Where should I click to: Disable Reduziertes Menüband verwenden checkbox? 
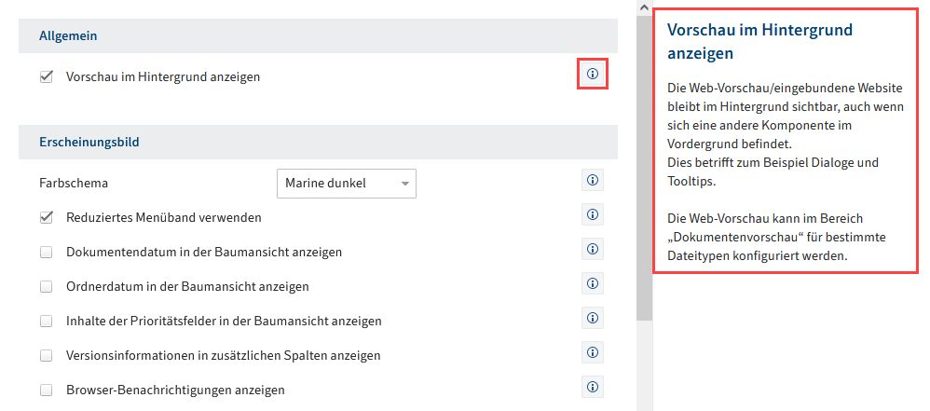pyautogui.click(x=47, y=218)
